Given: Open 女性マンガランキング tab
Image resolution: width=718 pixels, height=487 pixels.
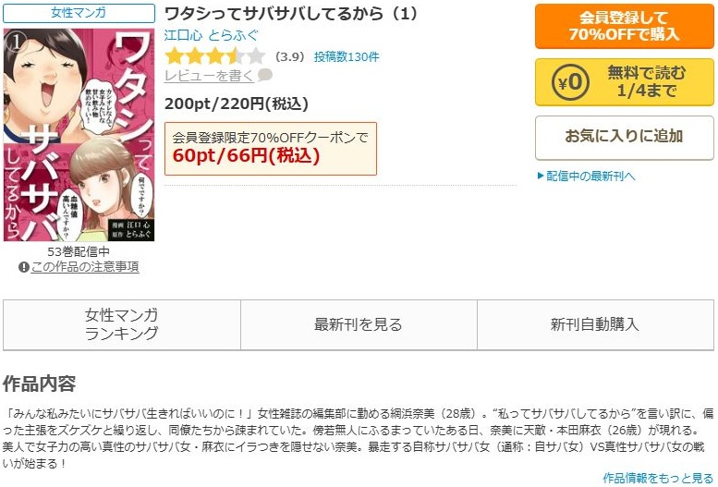Looking at the screenshot, I should (x=122, y=324).
